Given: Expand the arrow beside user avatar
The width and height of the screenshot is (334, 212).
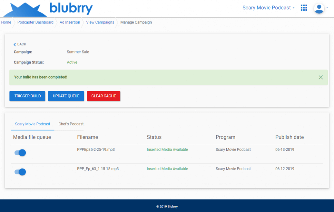Looking at the screenshot, I should pyautogui.click(x=327, y=8).
